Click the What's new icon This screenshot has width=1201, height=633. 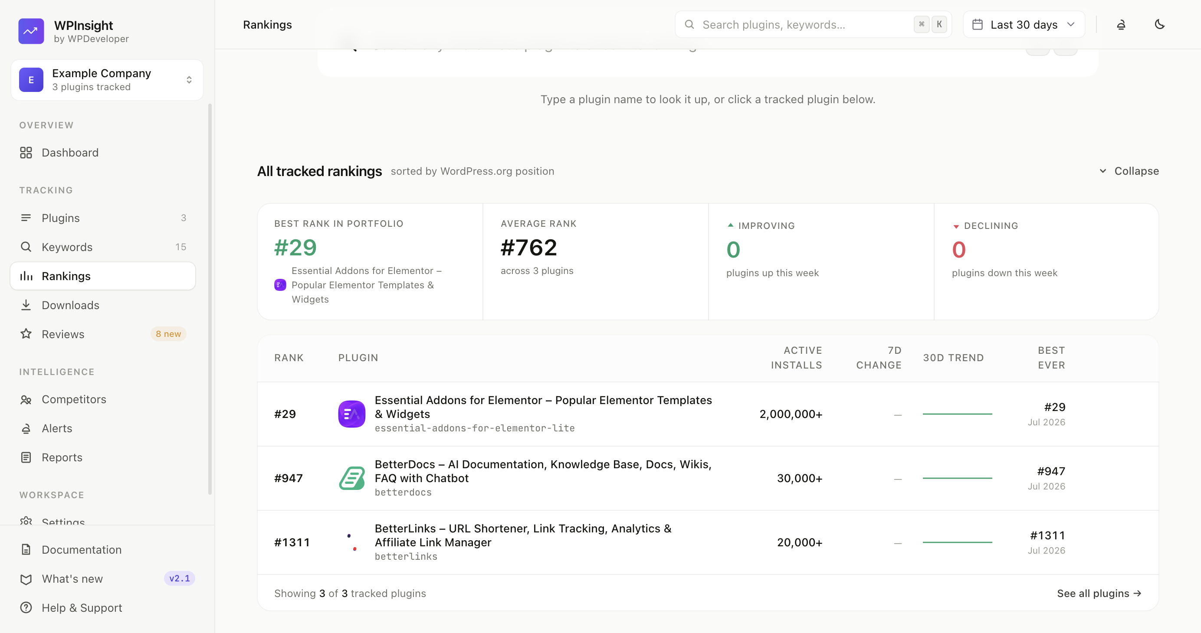(26, 579)
